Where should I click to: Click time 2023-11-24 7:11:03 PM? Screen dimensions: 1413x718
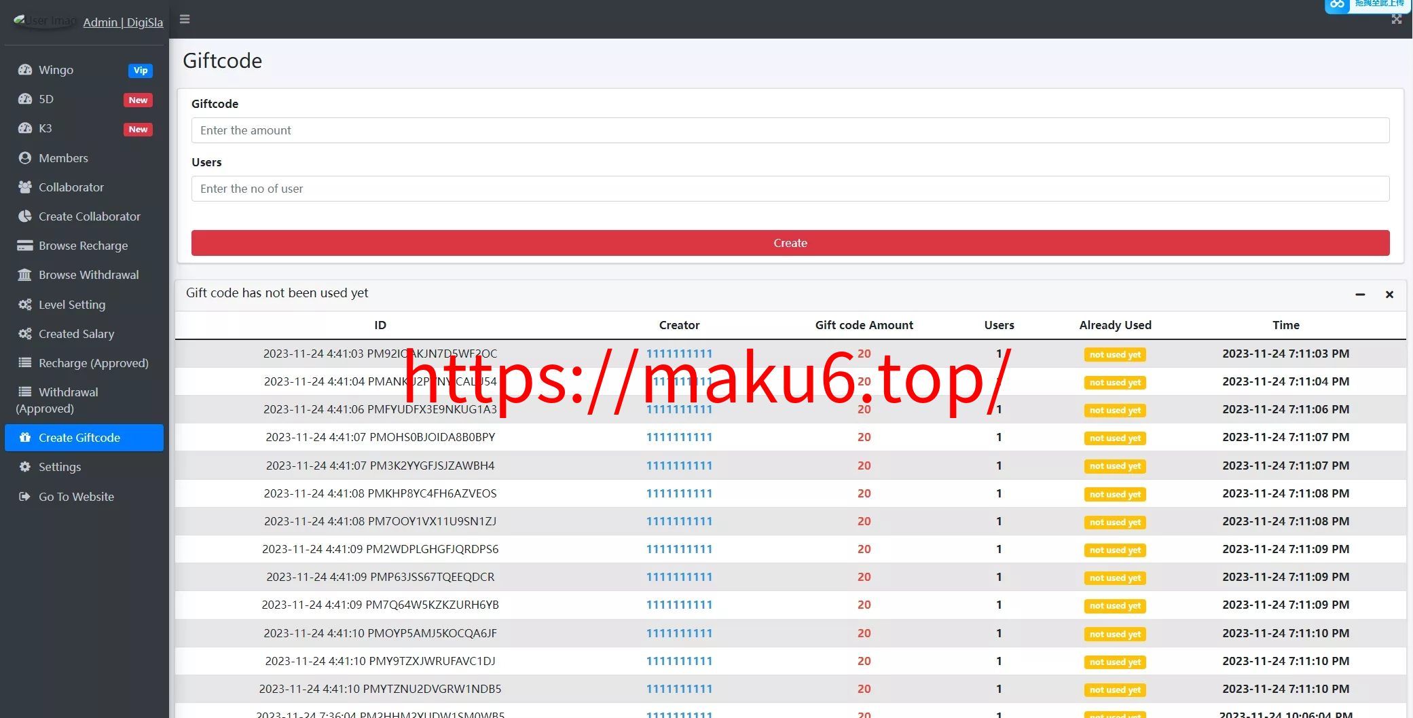point(1286,354)
